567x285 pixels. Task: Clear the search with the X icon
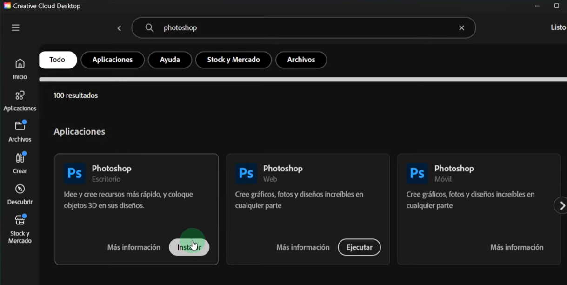click(x=461, y=27)
